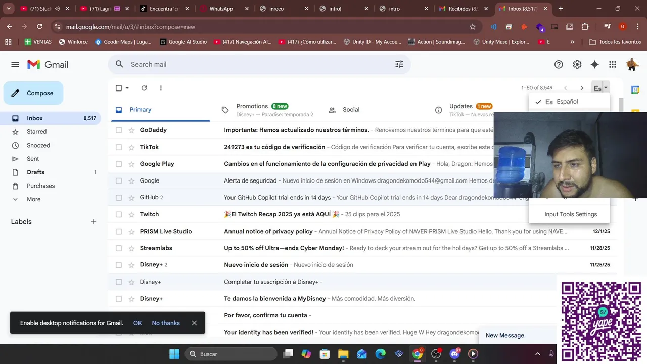Show more bookmarks chevron

(572, 42)
